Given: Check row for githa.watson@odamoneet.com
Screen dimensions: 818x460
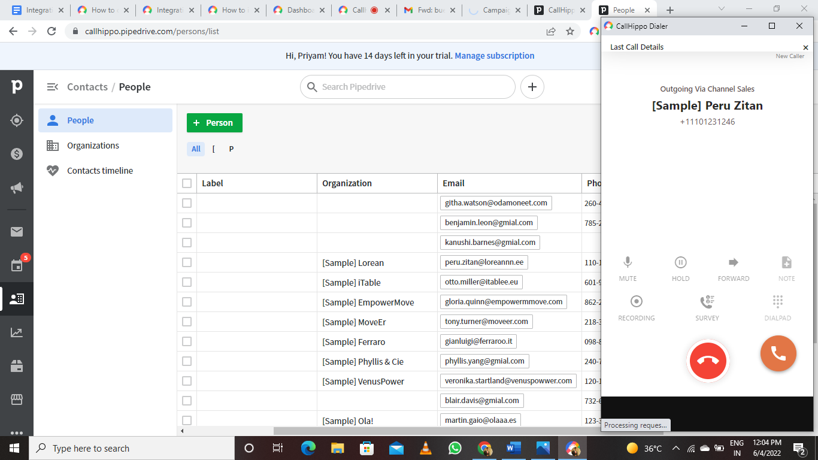Looking at the screenshot, I should click(x=187, y=203).
